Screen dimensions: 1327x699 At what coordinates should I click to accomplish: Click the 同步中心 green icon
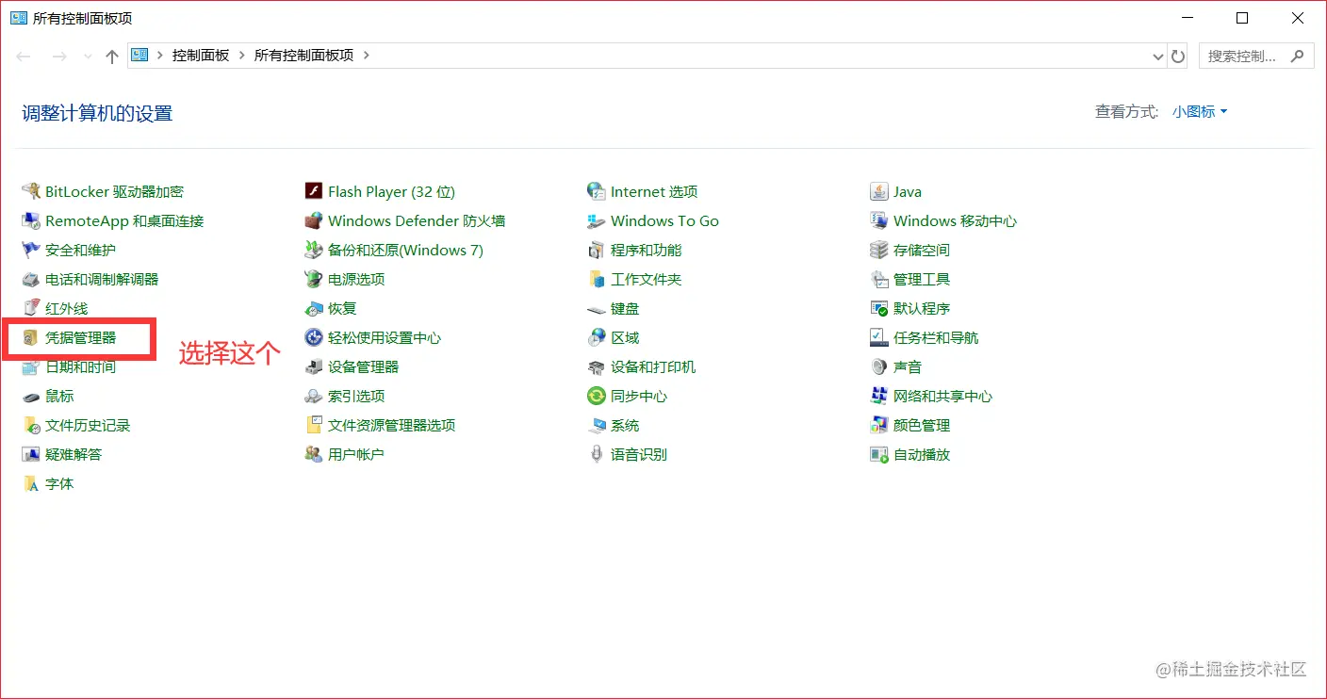pos(596,396)
